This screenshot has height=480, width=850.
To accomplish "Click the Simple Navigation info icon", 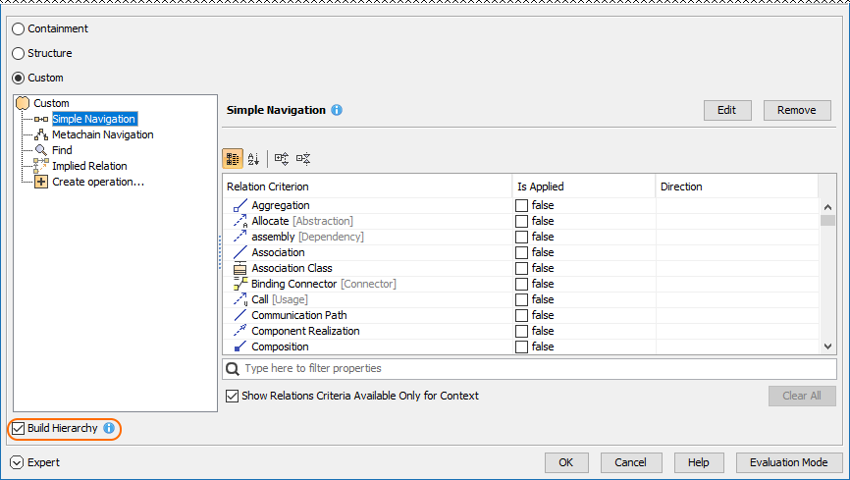I will [x=337, y=110].
